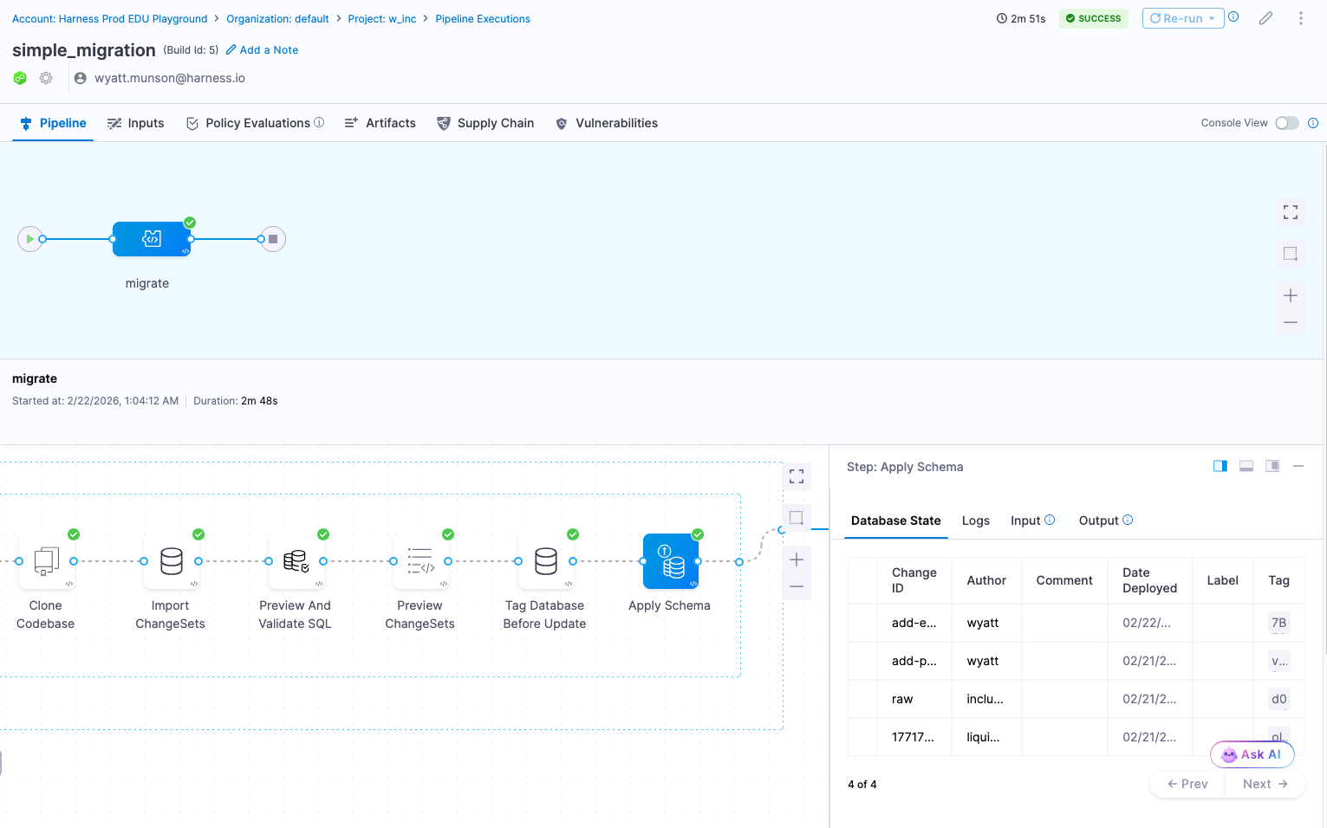Open the Supply Chain tab
Screen dimensions: 1327x828
(485, 123)
